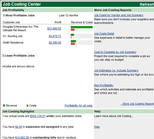The image size is (154, 139).
Task: Click the red Costs legend square
Action: click(x=27, y=105)
